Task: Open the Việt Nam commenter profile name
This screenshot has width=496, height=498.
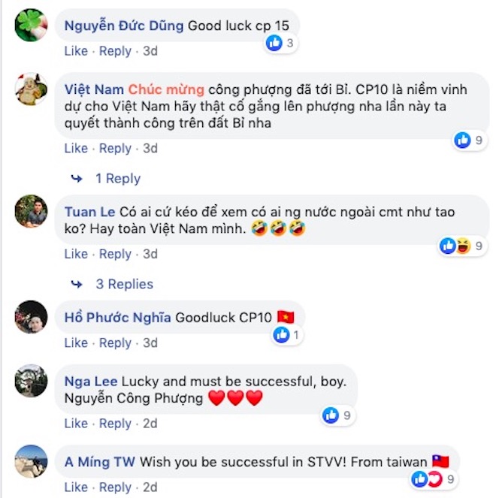Action: point(94,89)
